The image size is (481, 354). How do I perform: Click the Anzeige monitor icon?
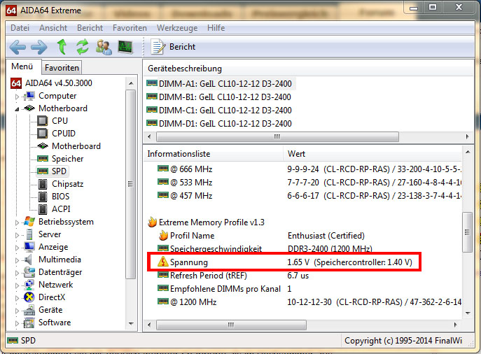point(29,247)
